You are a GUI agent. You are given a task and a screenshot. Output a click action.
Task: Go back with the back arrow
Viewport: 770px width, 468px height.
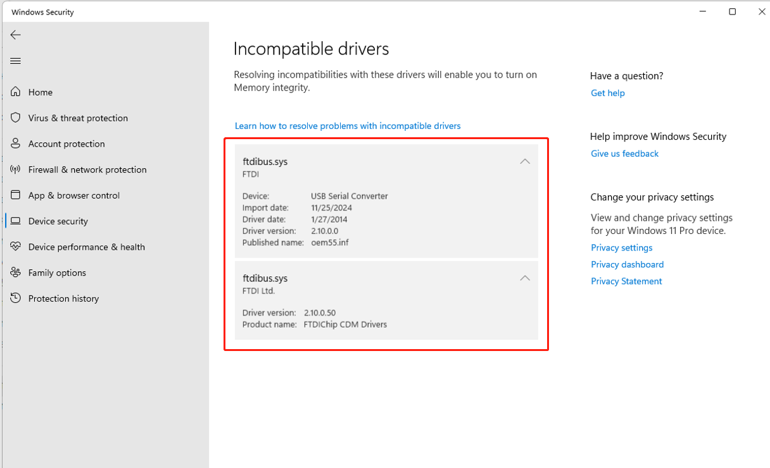(x=16, y=35)
